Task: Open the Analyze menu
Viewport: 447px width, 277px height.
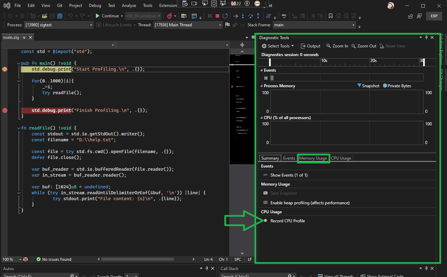Action: pos(128,6)
